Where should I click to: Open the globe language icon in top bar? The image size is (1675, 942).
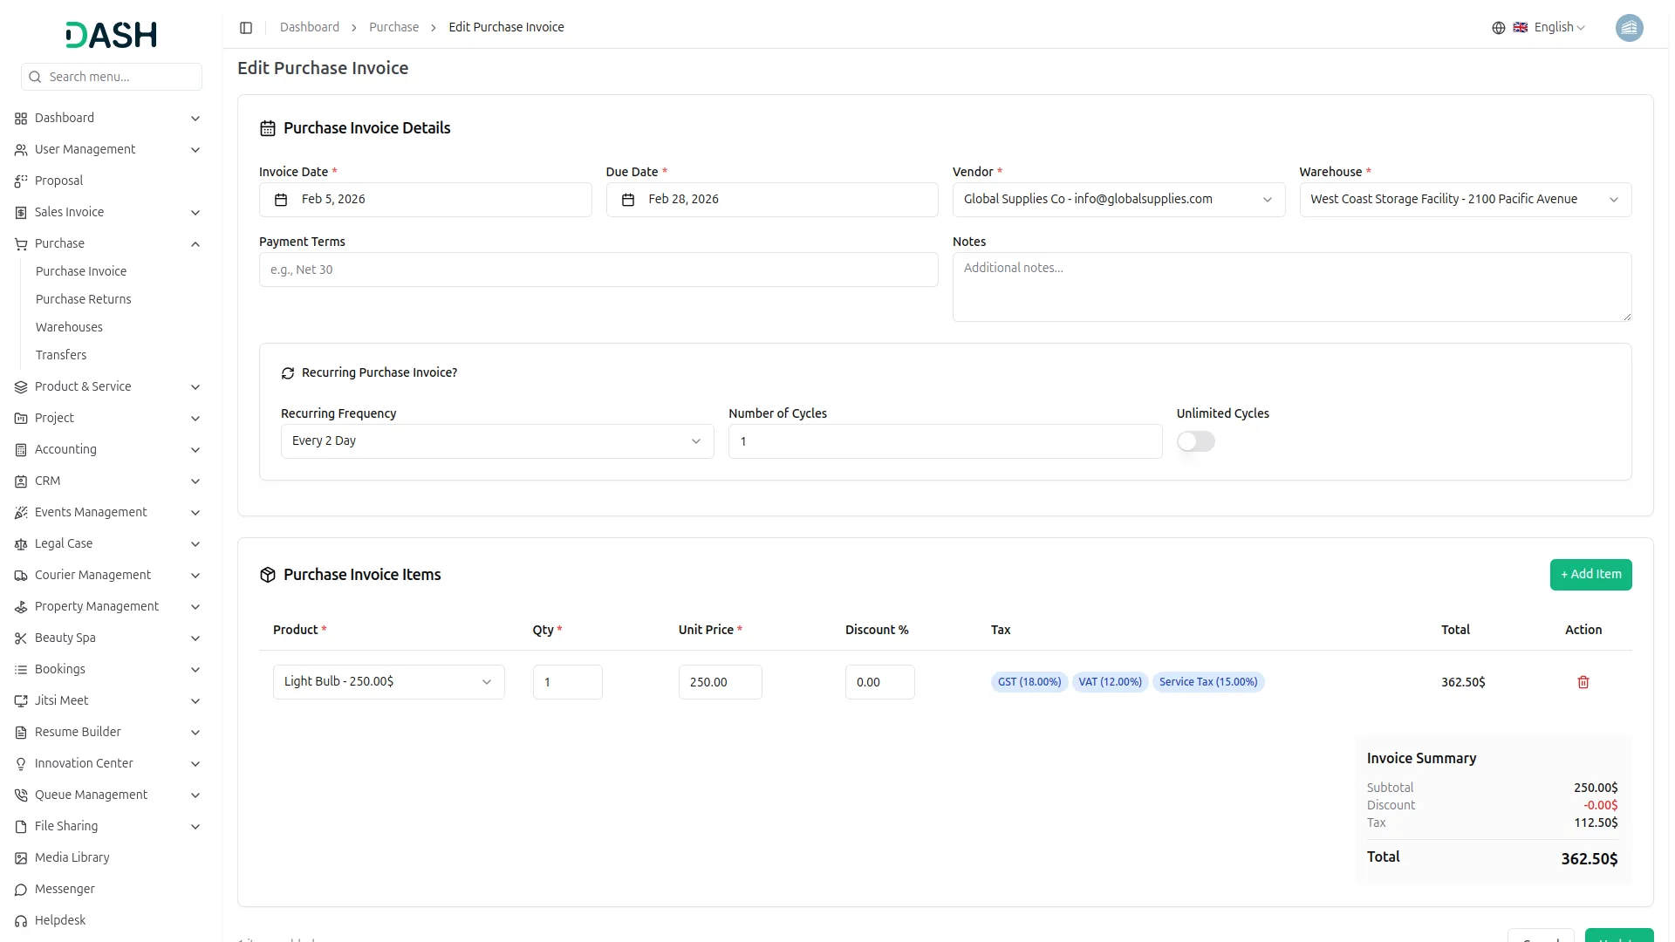click(1498, 28)
